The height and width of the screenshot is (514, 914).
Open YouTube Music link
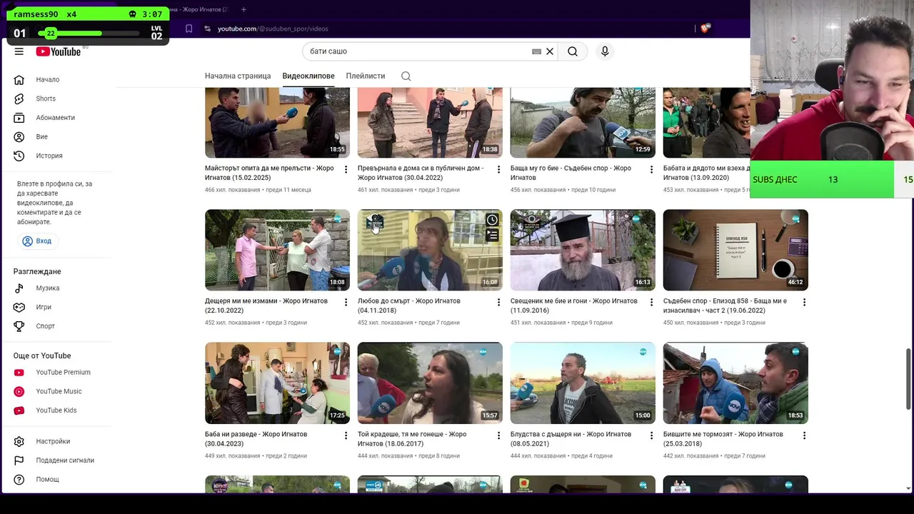pos(57,391)
